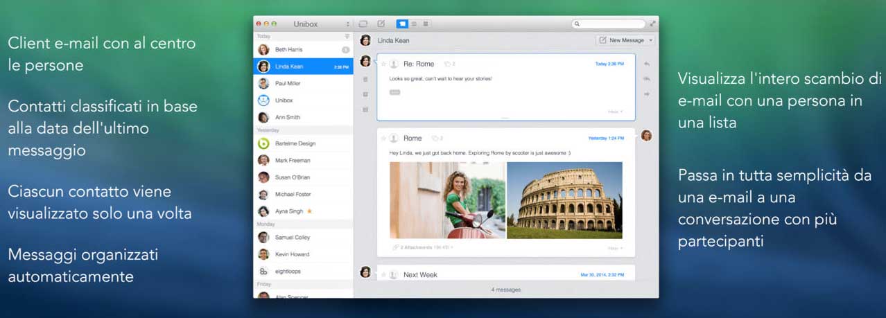Screen dimensions: 886x318
Task: Click sender icon beside Rome subject
Action: [394, 139]
